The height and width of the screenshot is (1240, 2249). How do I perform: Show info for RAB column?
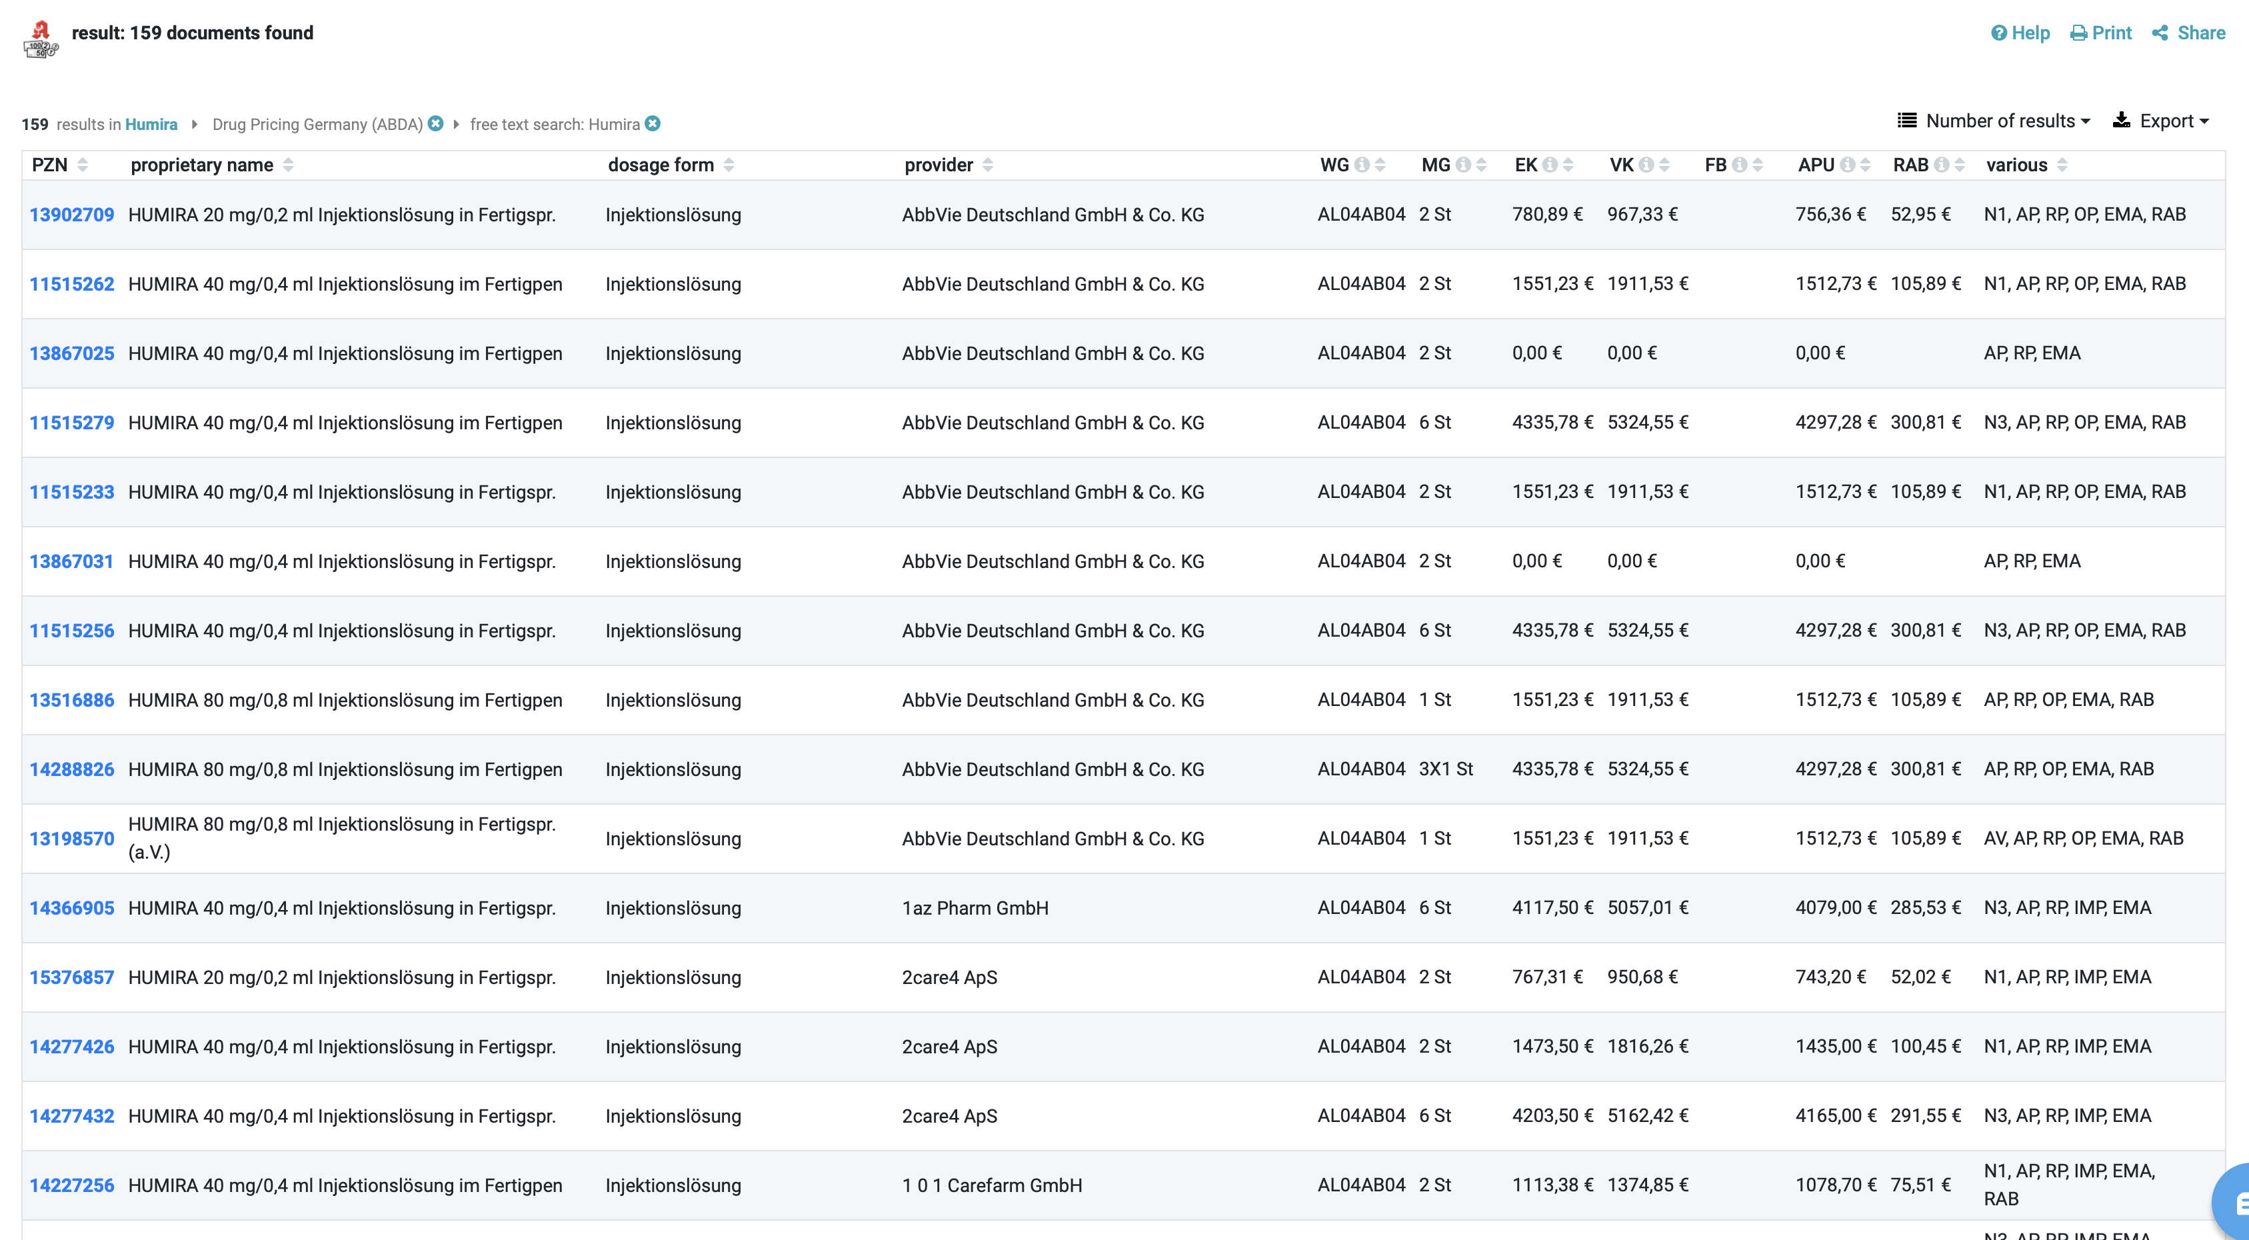(x=1942, y=165)
